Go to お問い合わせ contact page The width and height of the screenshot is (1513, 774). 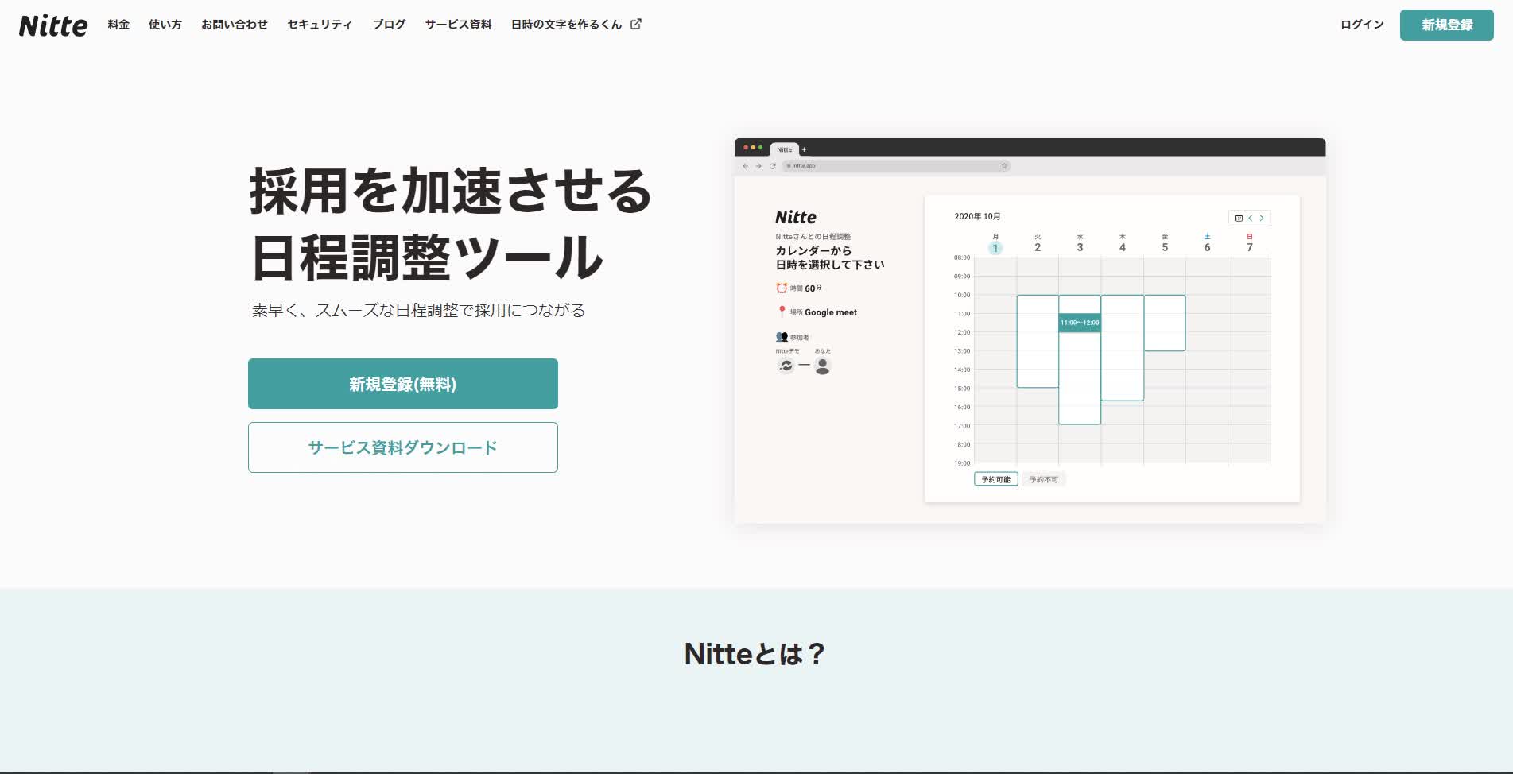click(235, 25)
